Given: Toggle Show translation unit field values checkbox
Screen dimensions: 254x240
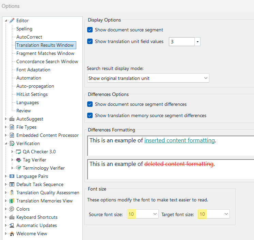Looking at the screenshot, I should pyautogui.click(x=90, y=41).
